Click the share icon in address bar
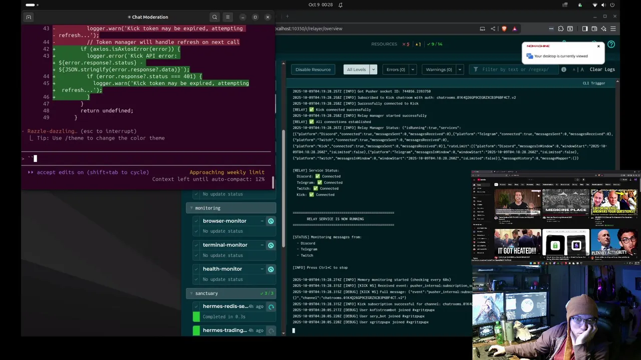Screen dimensions: 641x360 pos(493,28)
